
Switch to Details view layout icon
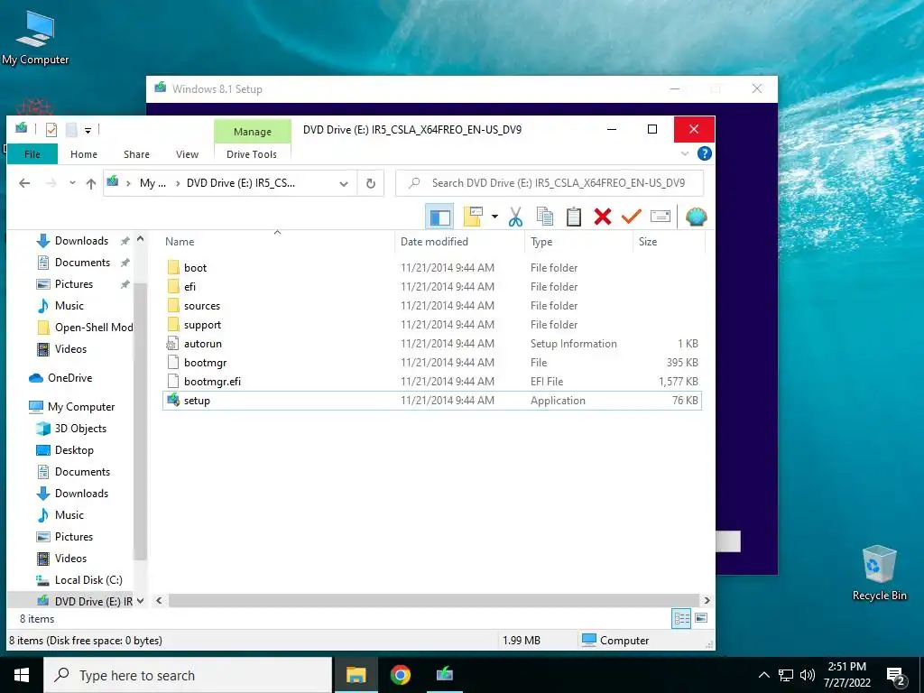(681, 618)
